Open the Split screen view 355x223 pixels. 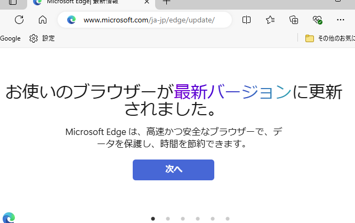(x=246, y=20)
